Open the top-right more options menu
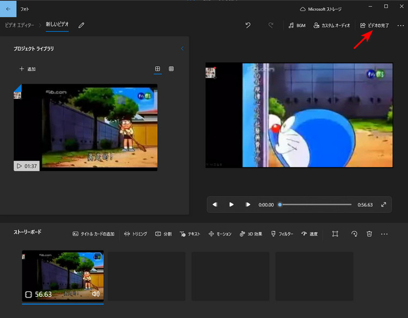The image size is (408, 318). pos(401,26)
